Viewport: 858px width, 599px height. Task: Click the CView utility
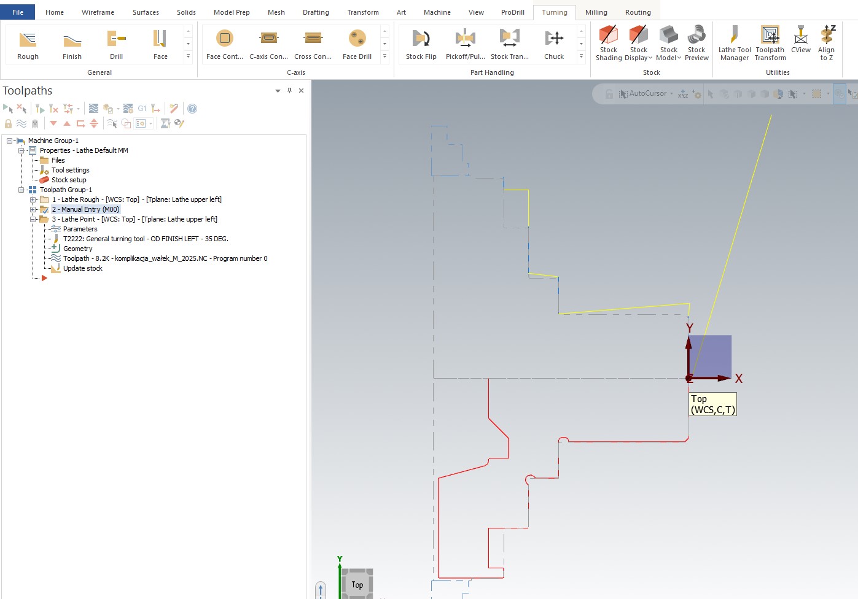click(800, 40)
